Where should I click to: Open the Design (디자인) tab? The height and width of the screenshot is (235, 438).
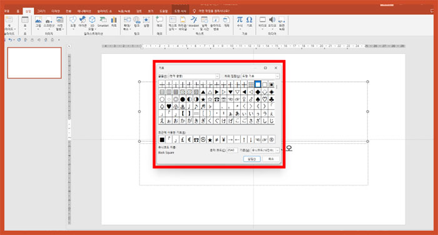[56, 11]
